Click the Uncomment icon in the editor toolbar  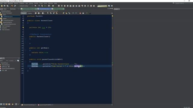click(90, 13)
